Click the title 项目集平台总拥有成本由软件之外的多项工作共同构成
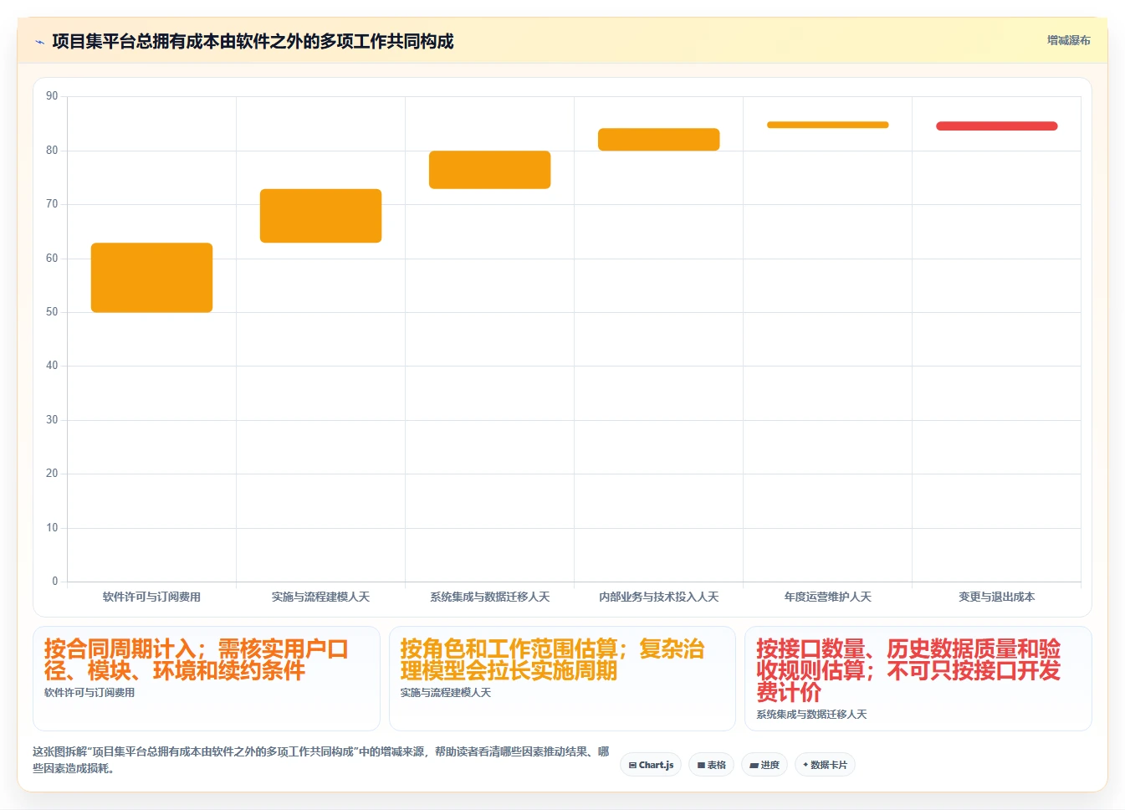The height and width of the screenshot is (810, 1125). [x=253, y=42]
